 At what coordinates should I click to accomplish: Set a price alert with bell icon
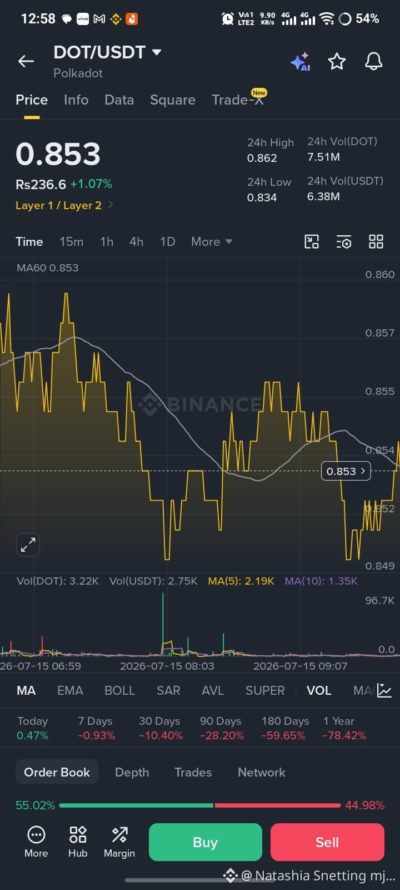pos(373,61)
